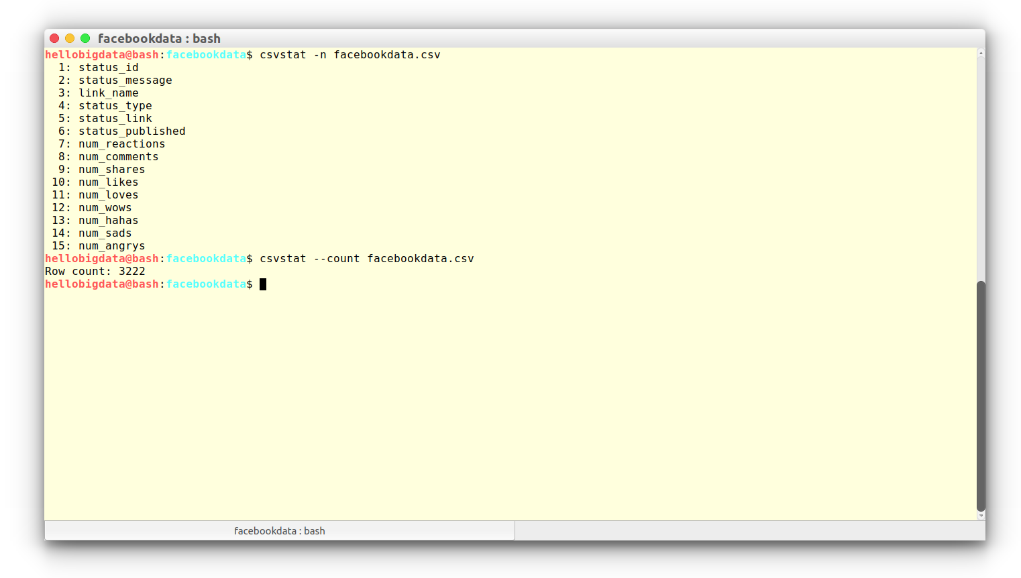
Task: Minimize the terminal using the yellow button
Action: click(x=70, y=38)
